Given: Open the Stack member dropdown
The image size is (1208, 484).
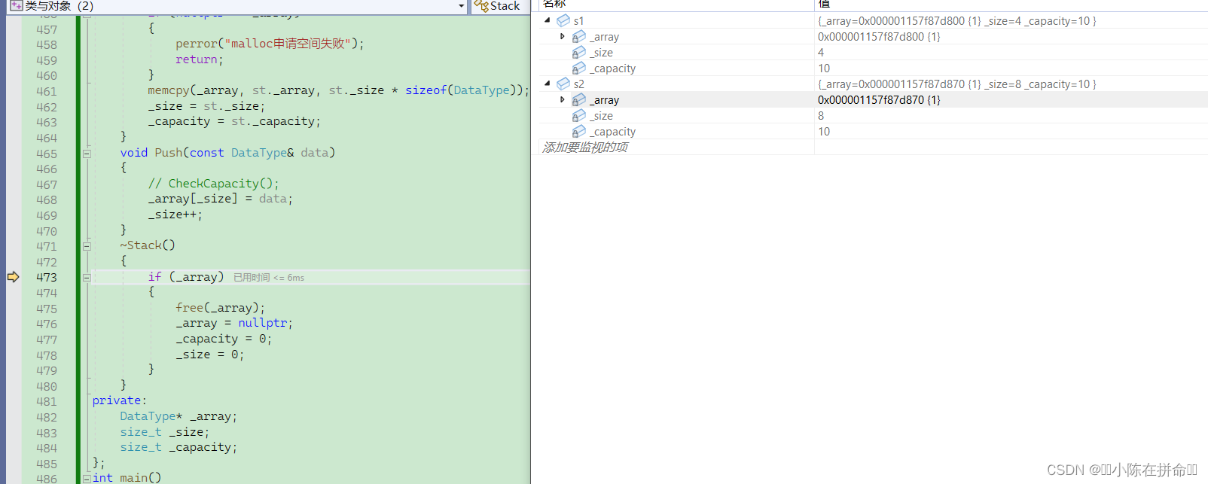Looking at the screenshot, I should [499, 6].
